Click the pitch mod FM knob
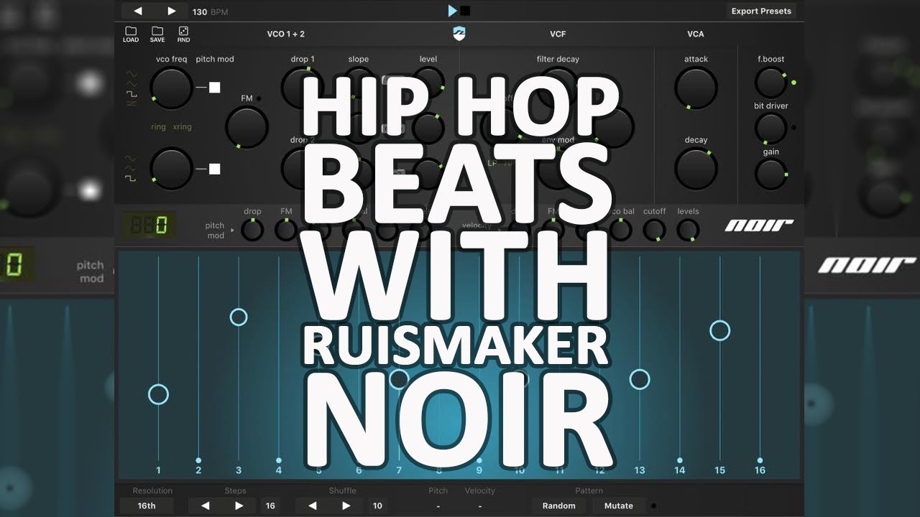Viewport: 920px width, 517px height. point(286,230)
